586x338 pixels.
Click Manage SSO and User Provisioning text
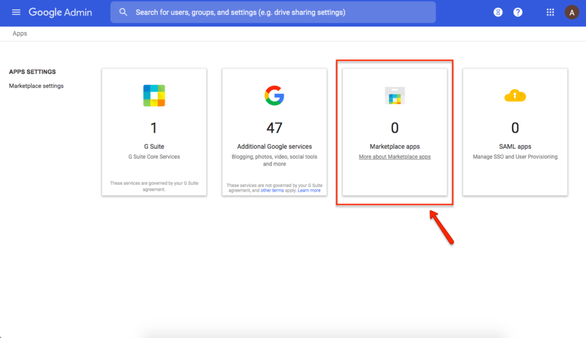pos(515,157)
